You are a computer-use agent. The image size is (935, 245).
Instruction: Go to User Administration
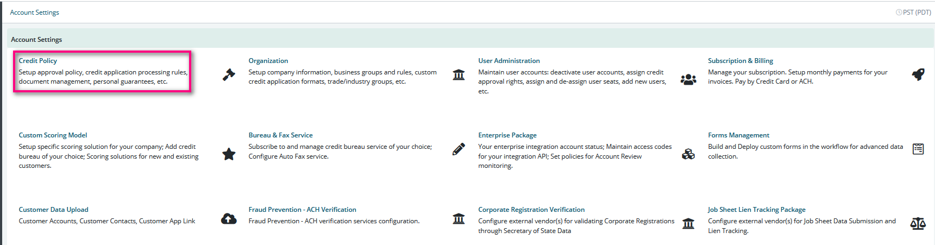(509, 61)
